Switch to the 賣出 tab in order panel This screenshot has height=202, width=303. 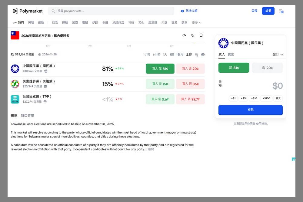(x=231, y=54)
